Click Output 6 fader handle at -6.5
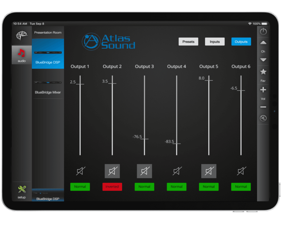Image resolution: width=288 pixels, height=234 pixels. (241, 91)
